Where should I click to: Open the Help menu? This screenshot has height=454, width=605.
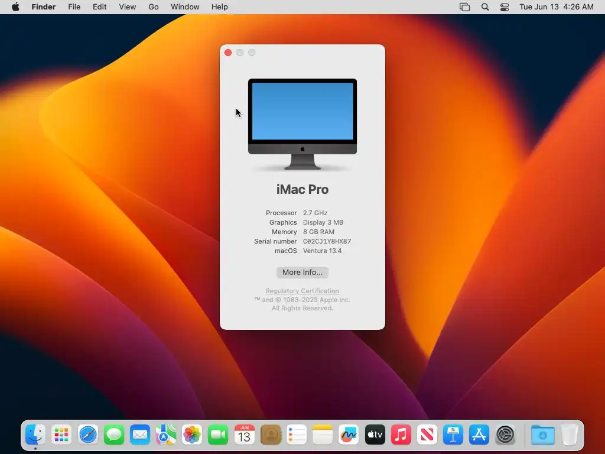[x=220, y=7]
